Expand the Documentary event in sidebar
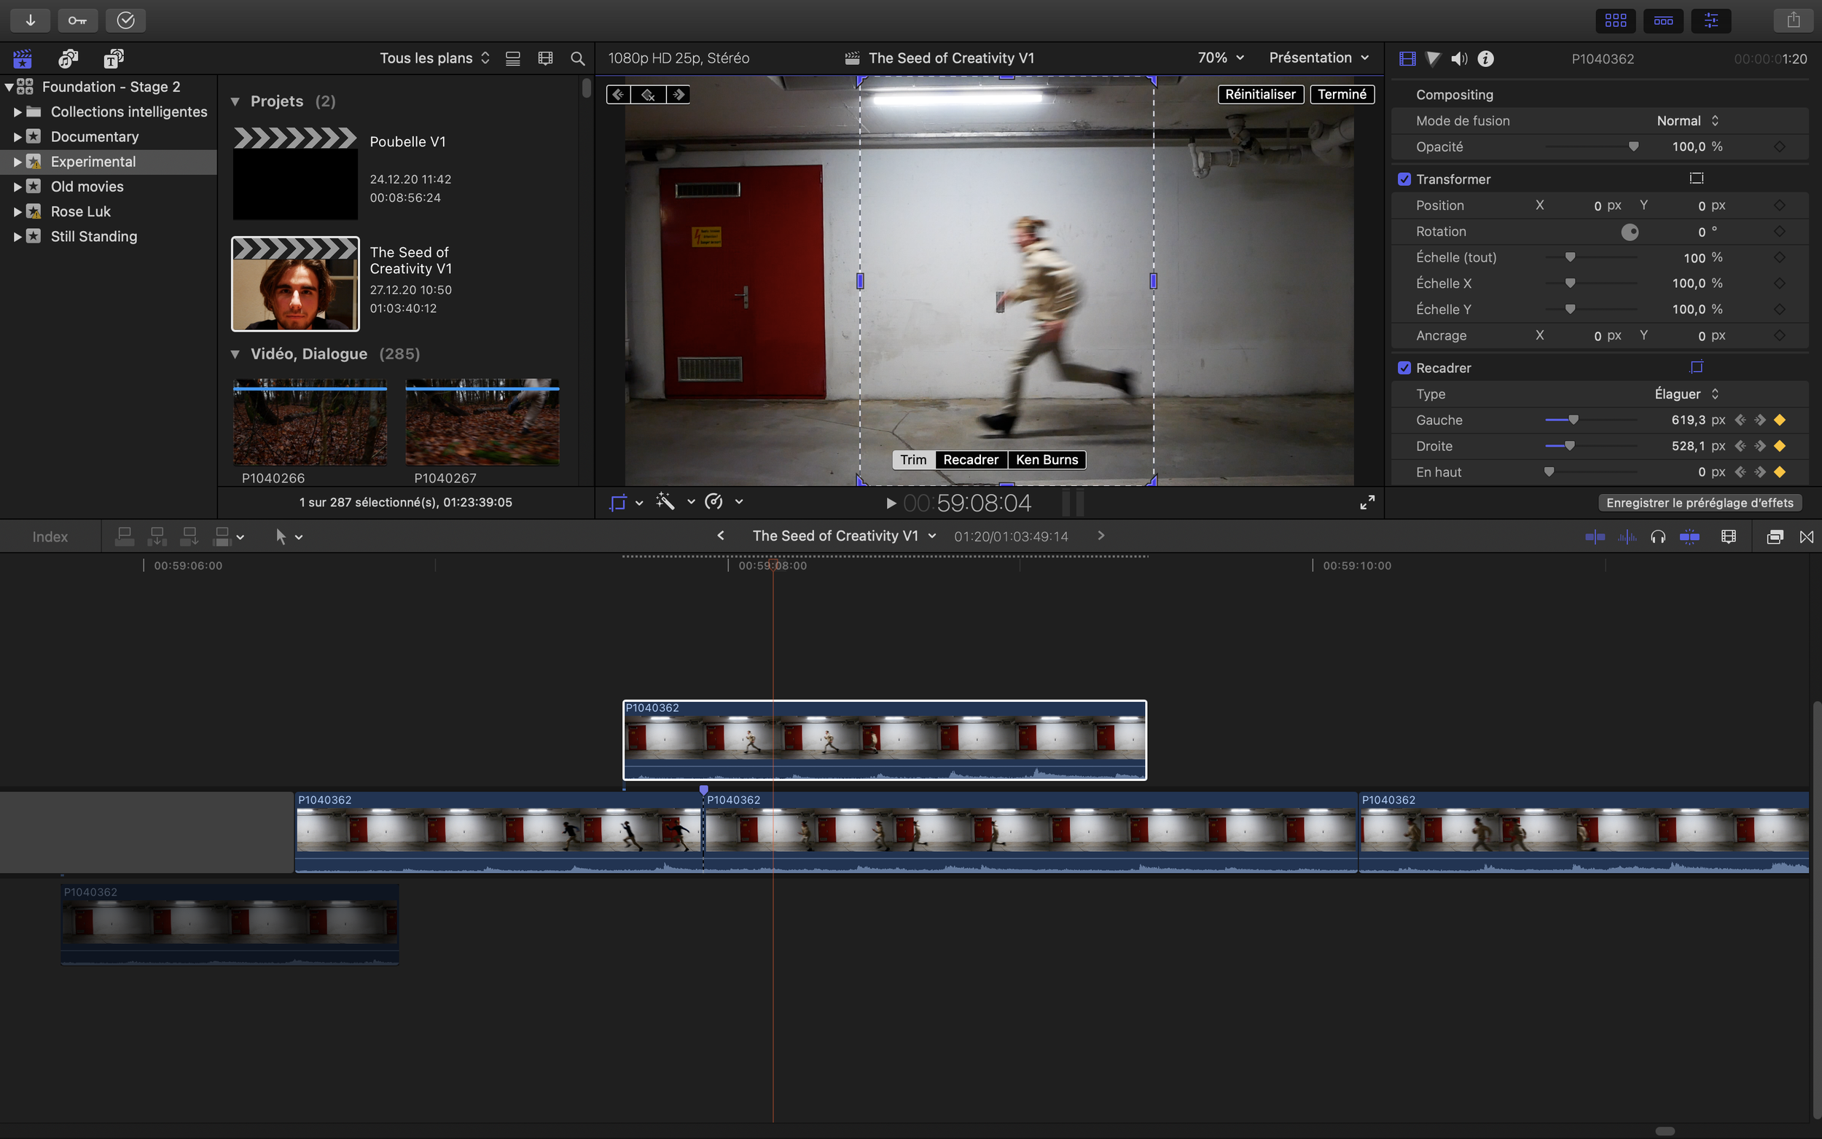1822x1139 pixels. point(17,136)
